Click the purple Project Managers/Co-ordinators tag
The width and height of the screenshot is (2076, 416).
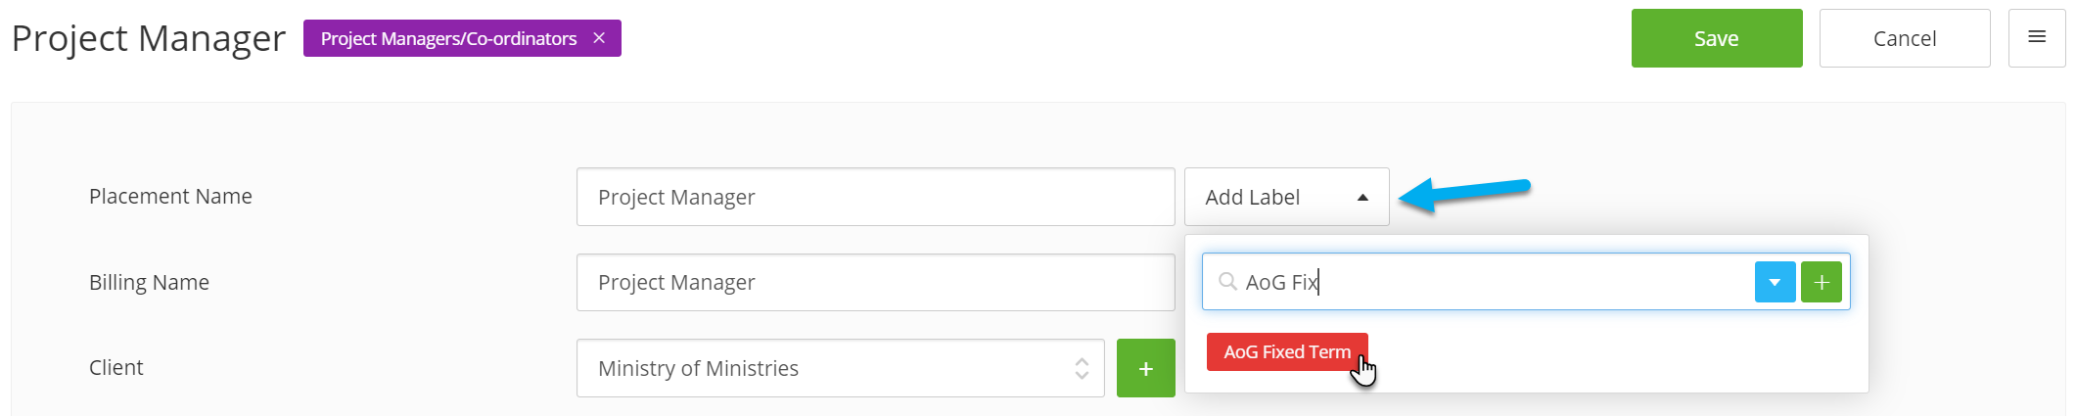(x=449, y=38)
